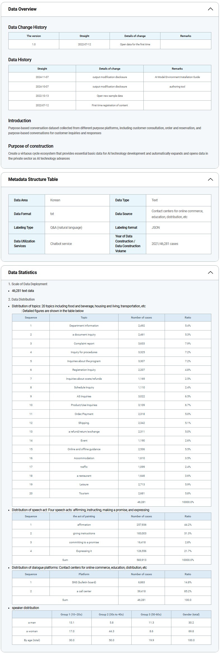Collapse the Metadata Structure Table chevron
Image resolution: width=220 pixels, height=654 pixels.
tap(210, 180)
